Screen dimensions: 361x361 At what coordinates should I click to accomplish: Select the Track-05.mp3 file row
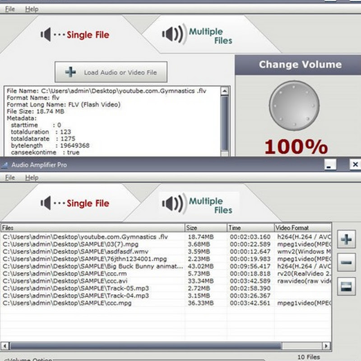[76, 288]
